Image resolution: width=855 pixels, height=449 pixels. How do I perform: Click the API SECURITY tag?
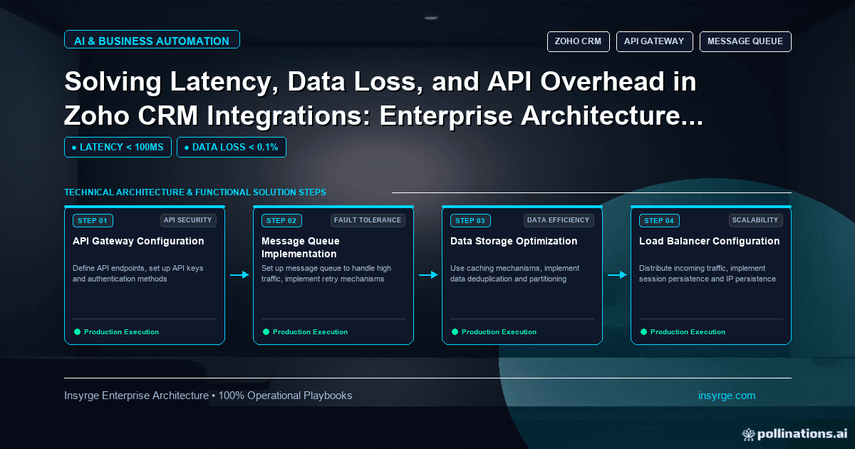pyautogui.click(x=188, y=220)
